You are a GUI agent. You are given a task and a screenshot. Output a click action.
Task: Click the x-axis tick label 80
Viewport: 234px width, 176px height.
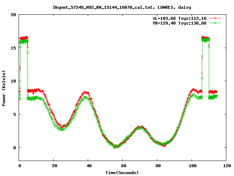[158, 166]
